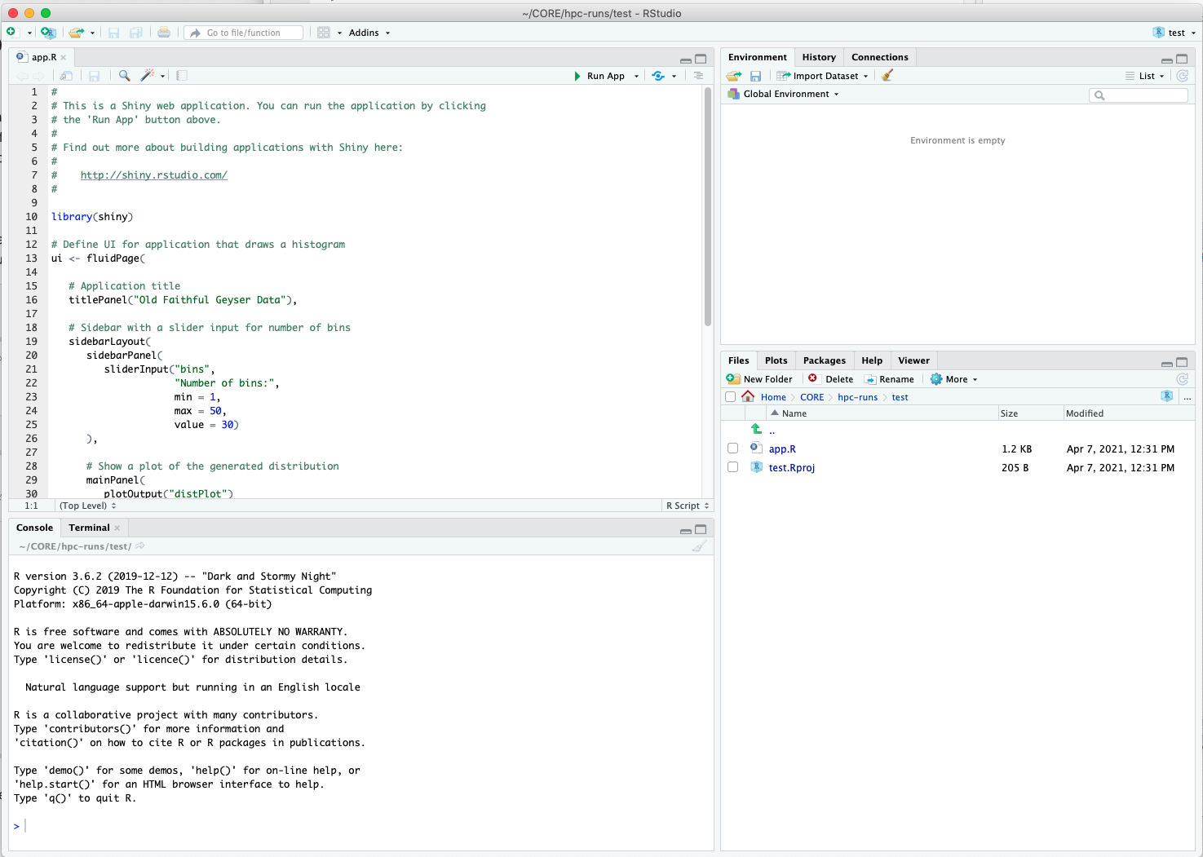Click the New Folder icon in Files
The height and width of the screenshot is (857, 1203).
click(x=733, y=379)
